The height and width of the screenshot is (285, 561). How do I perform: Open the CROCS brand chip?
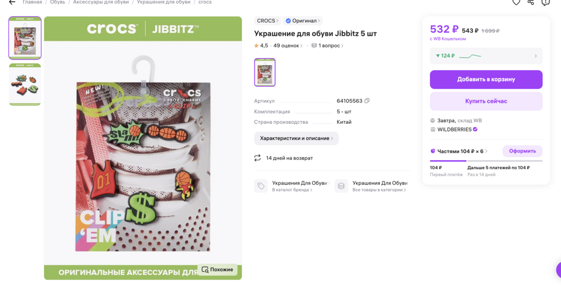click(x=268, y=21)
